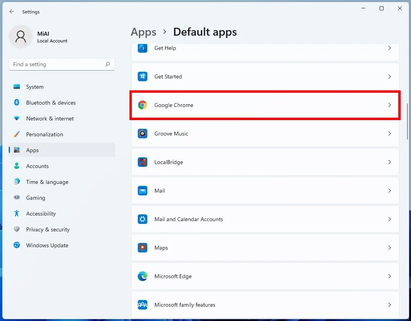Open the Mail and Calendar Accounts entry
This screenshot has width=411, height=321.
click(265, 219)
